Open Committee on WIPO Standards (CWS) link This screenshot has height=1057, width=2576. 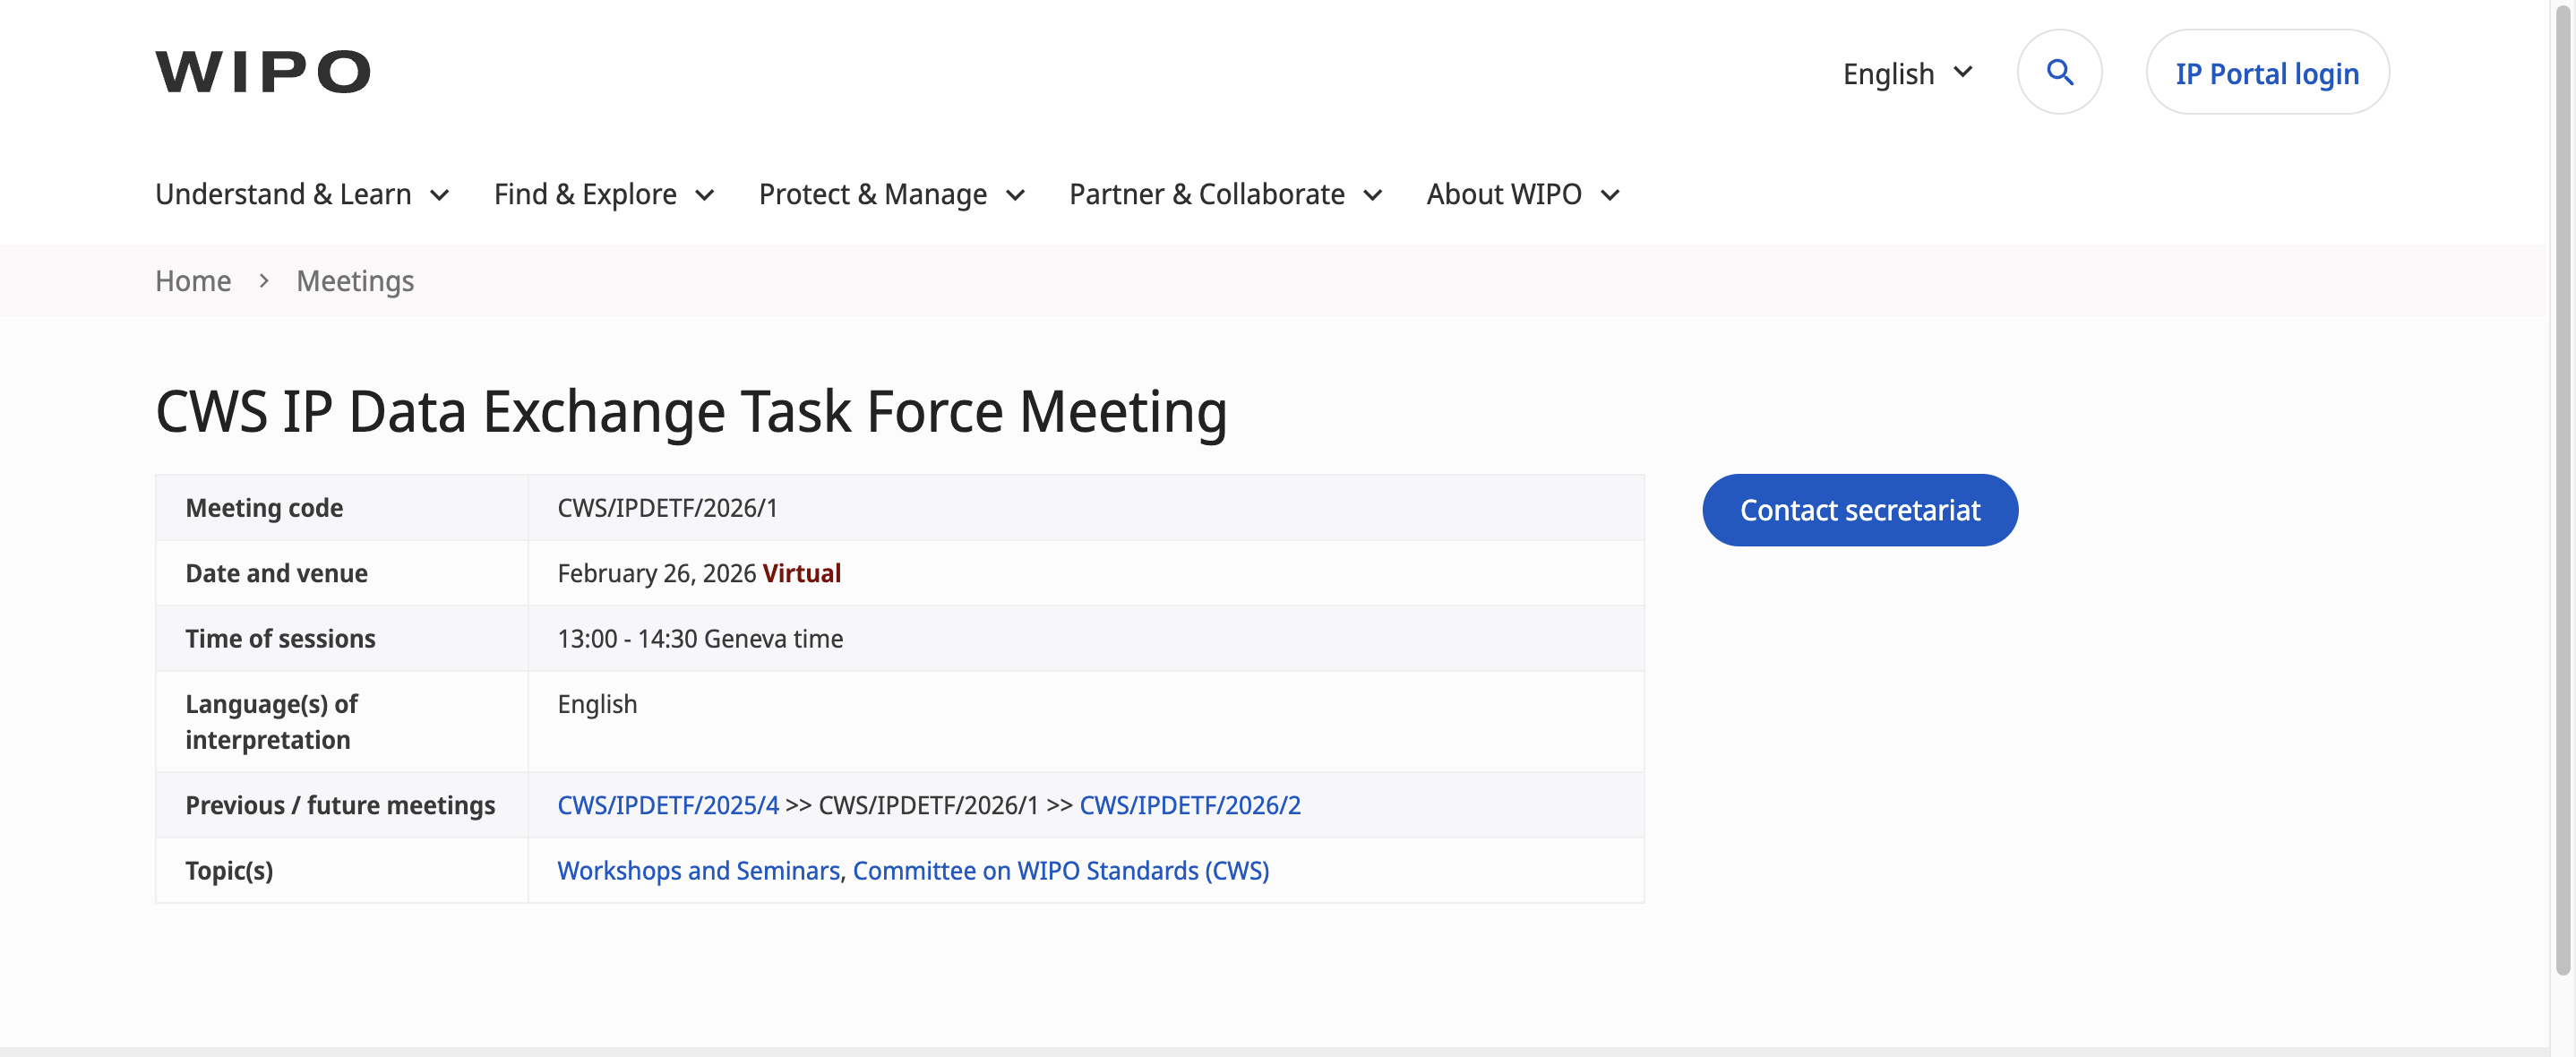tap(1060, 870)
